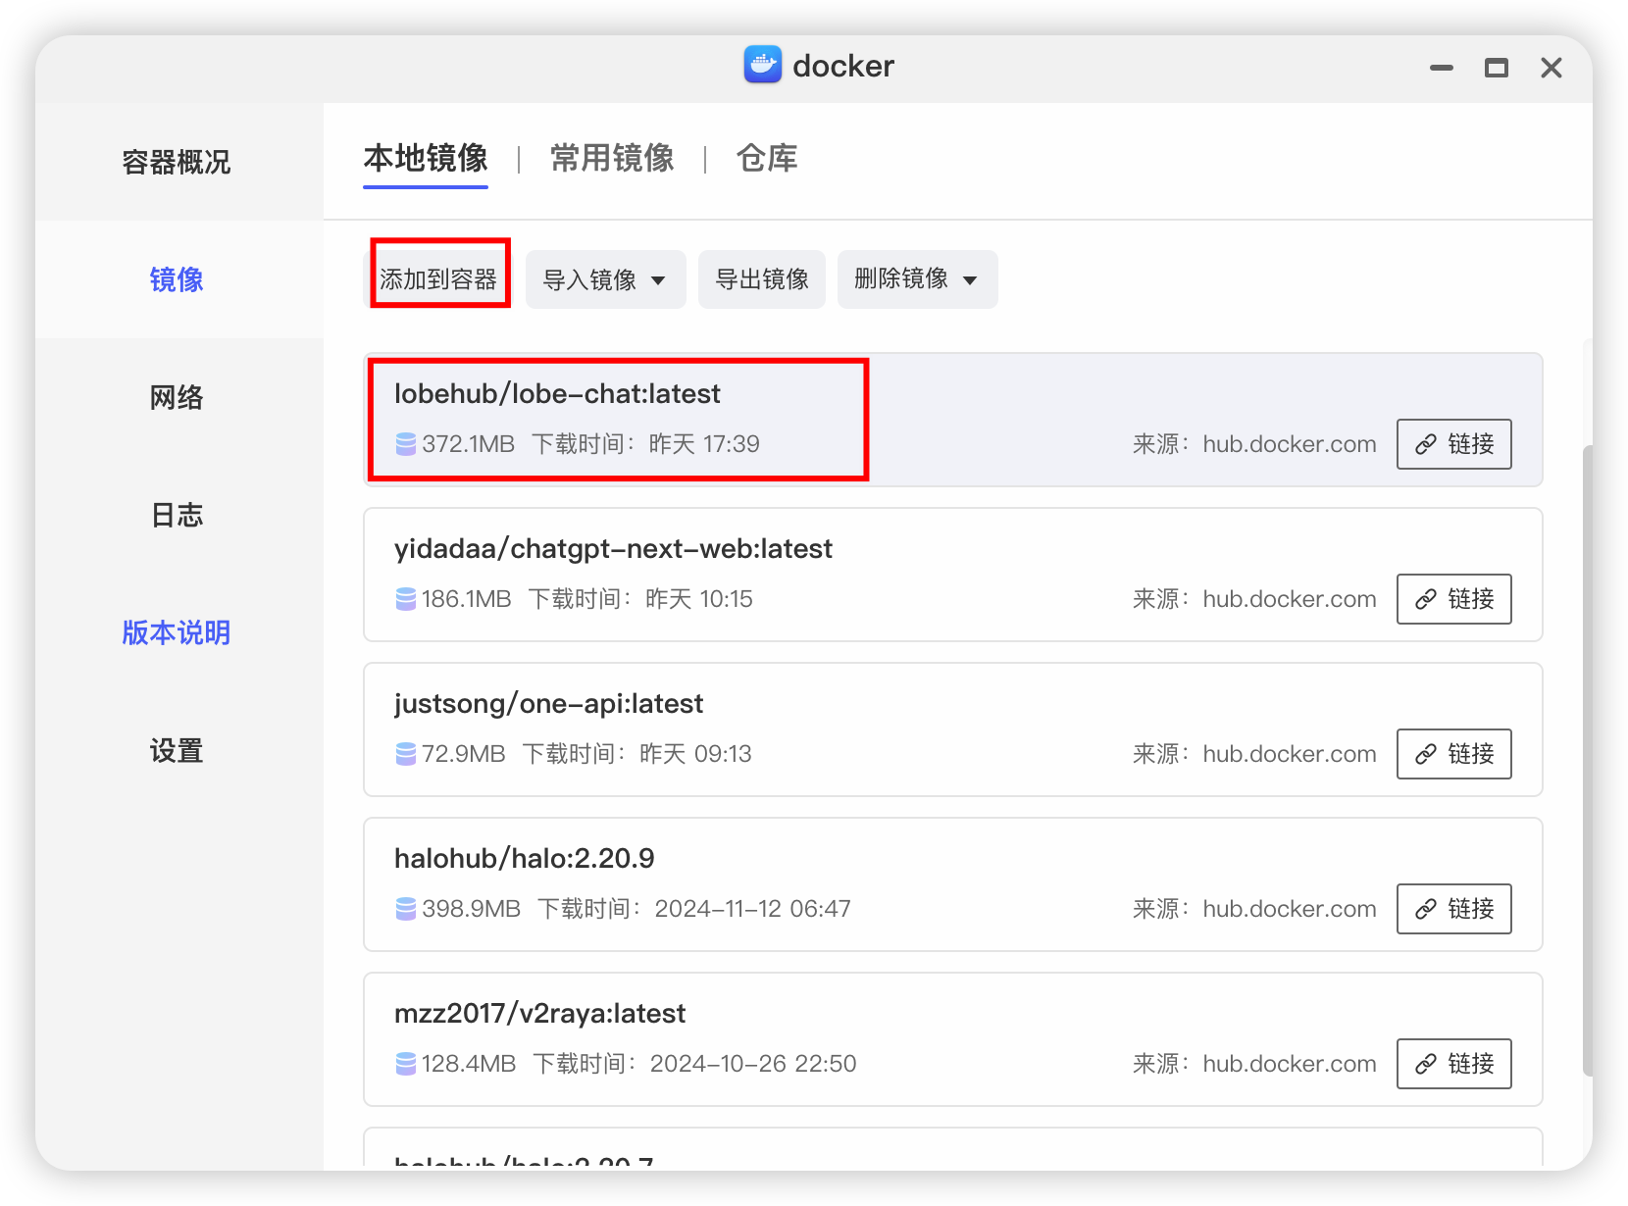Screen dimensions: 1628x1206
Task: Maximize the docker window
Action: tap(1497, 68)
